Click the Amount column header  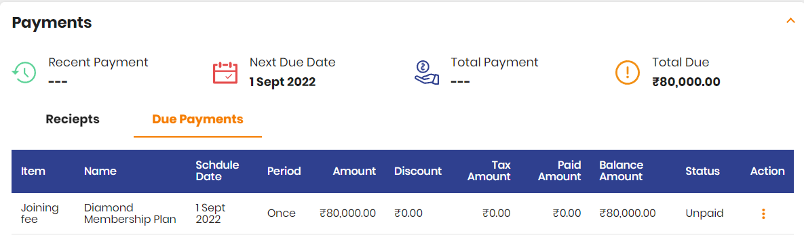tap(354, 171)
